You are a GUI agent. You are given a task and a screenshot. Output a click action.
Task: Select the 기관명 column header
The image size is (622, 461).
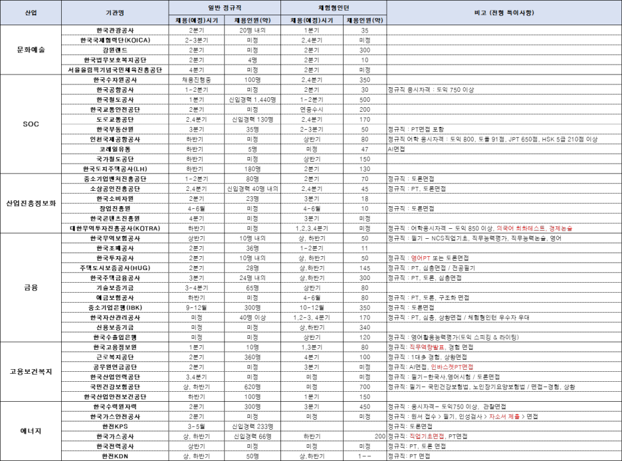click(x=115, y=13)
